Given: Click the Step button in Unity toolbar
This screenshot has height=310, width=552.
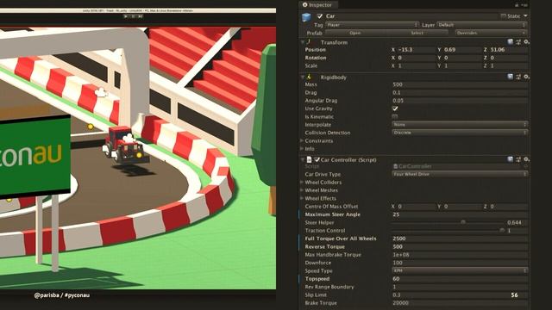Looking at the screenshot, I should 140,16.
